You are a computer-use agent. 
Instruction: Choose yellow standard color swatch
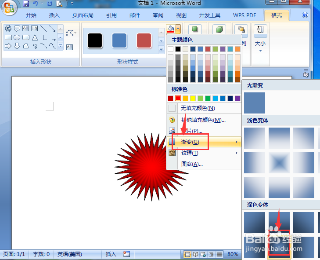click(193, 99)
